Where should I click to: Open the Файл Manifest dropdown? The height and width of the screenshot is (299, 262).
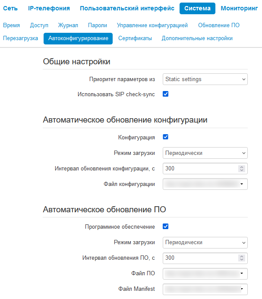coord(205,289)
